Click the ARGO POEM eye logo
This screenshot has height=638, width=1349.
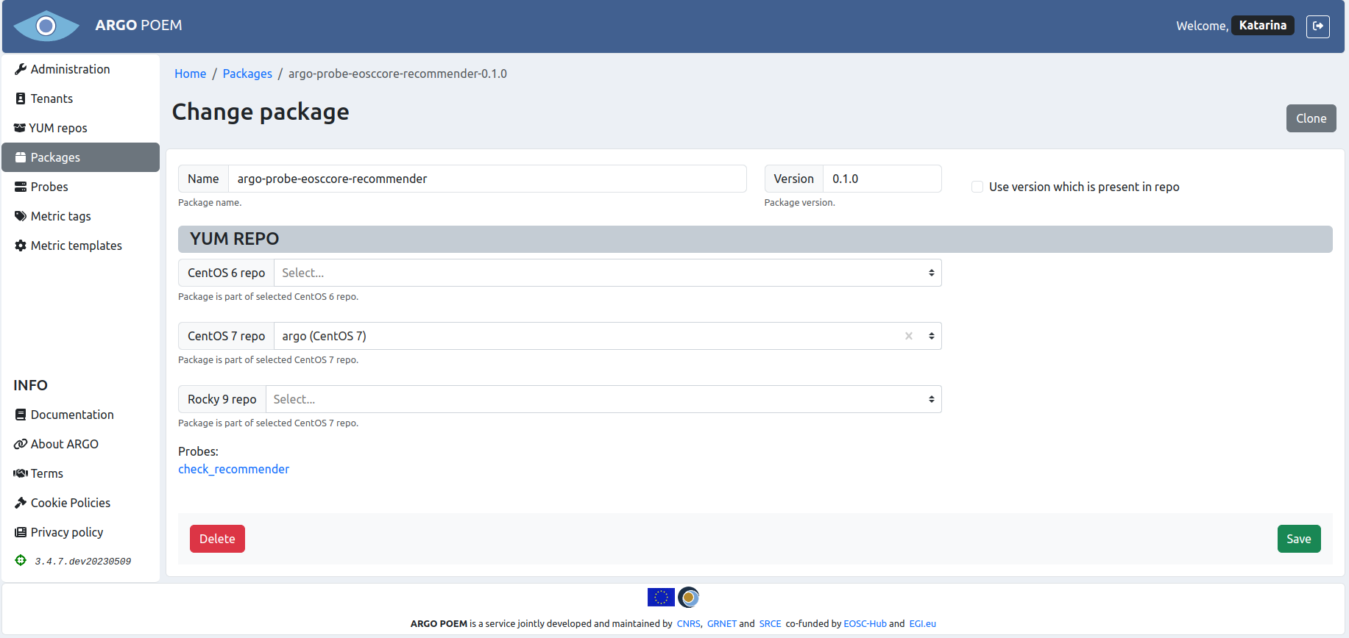[46, 26]
